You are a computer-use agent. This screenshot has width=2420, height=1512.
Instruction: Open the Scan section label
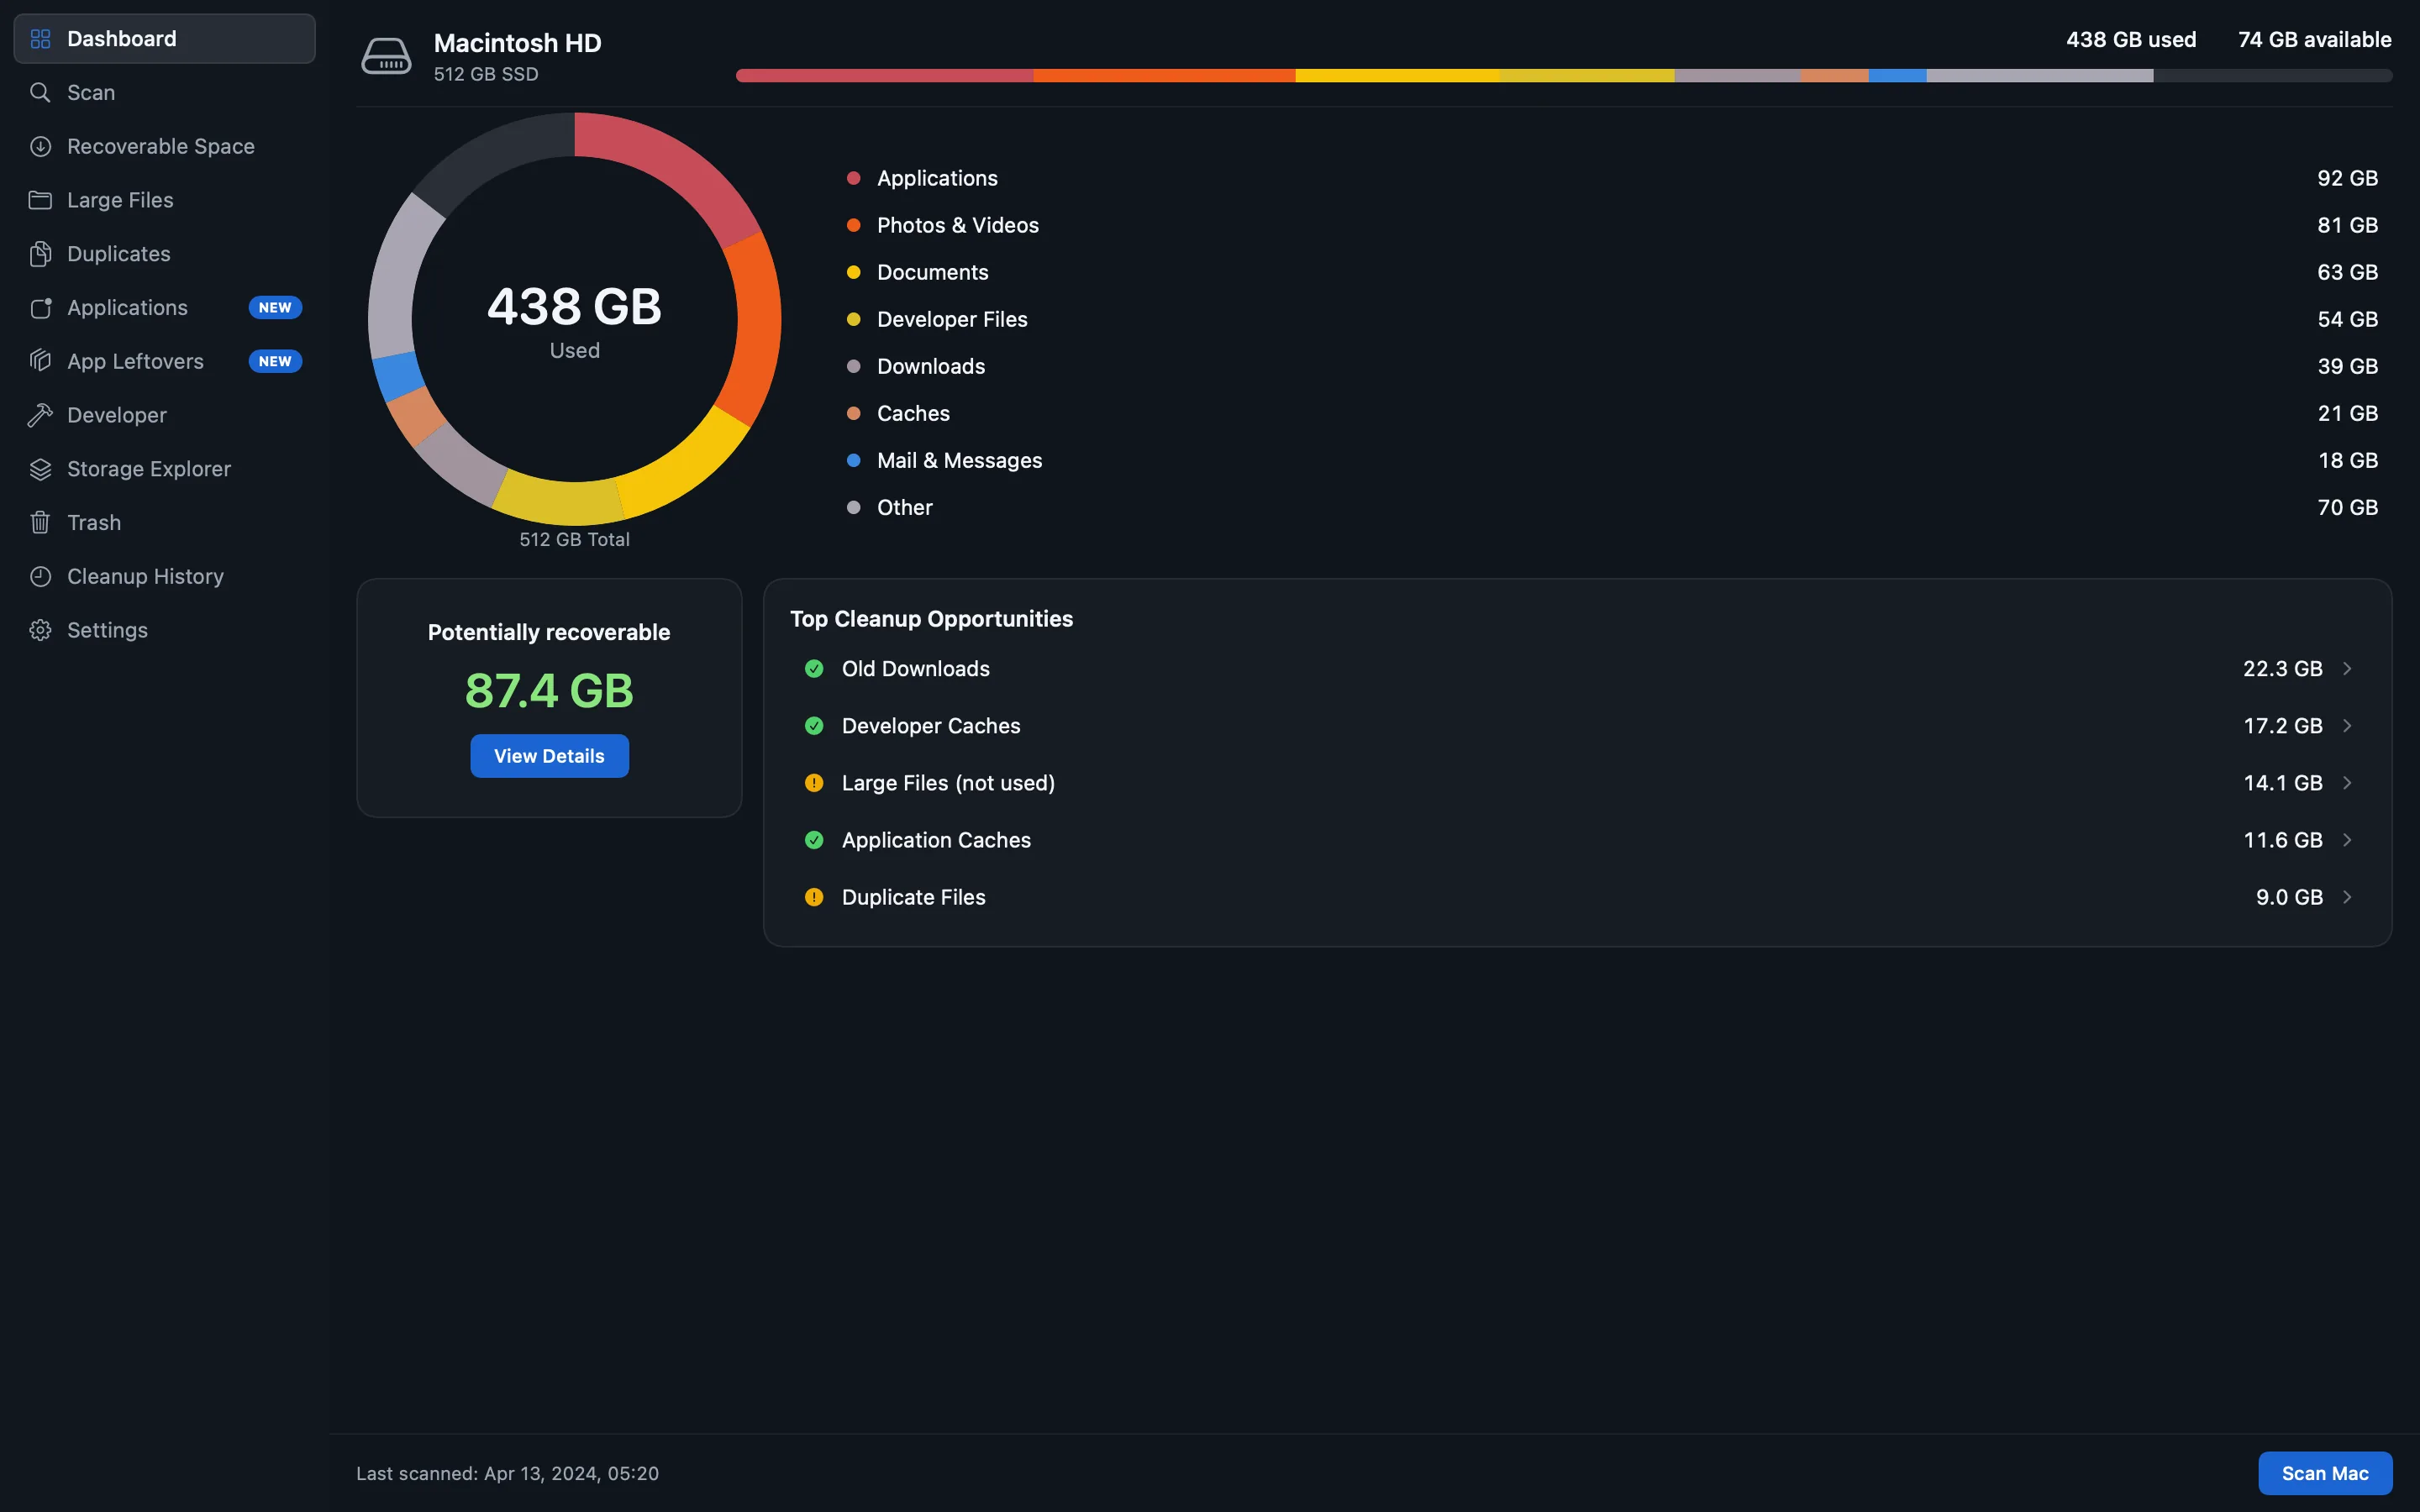(91, 93)
